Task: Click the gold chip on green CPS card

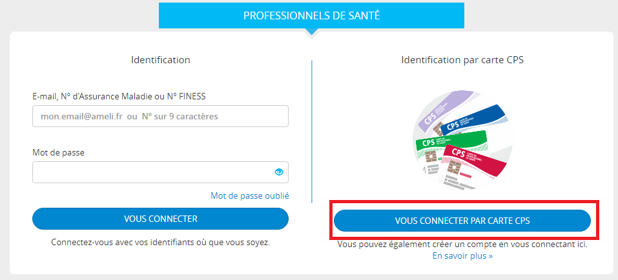Action: pyautogui.click(x=431, y=156)
